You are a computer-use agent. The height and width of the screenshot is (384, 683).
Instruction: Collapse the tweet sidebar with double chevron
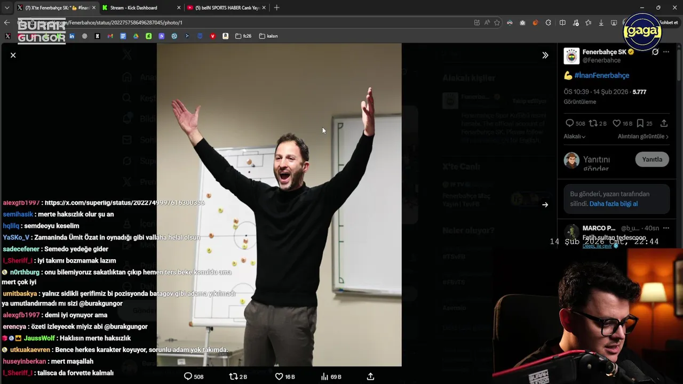tap(545, 55)
